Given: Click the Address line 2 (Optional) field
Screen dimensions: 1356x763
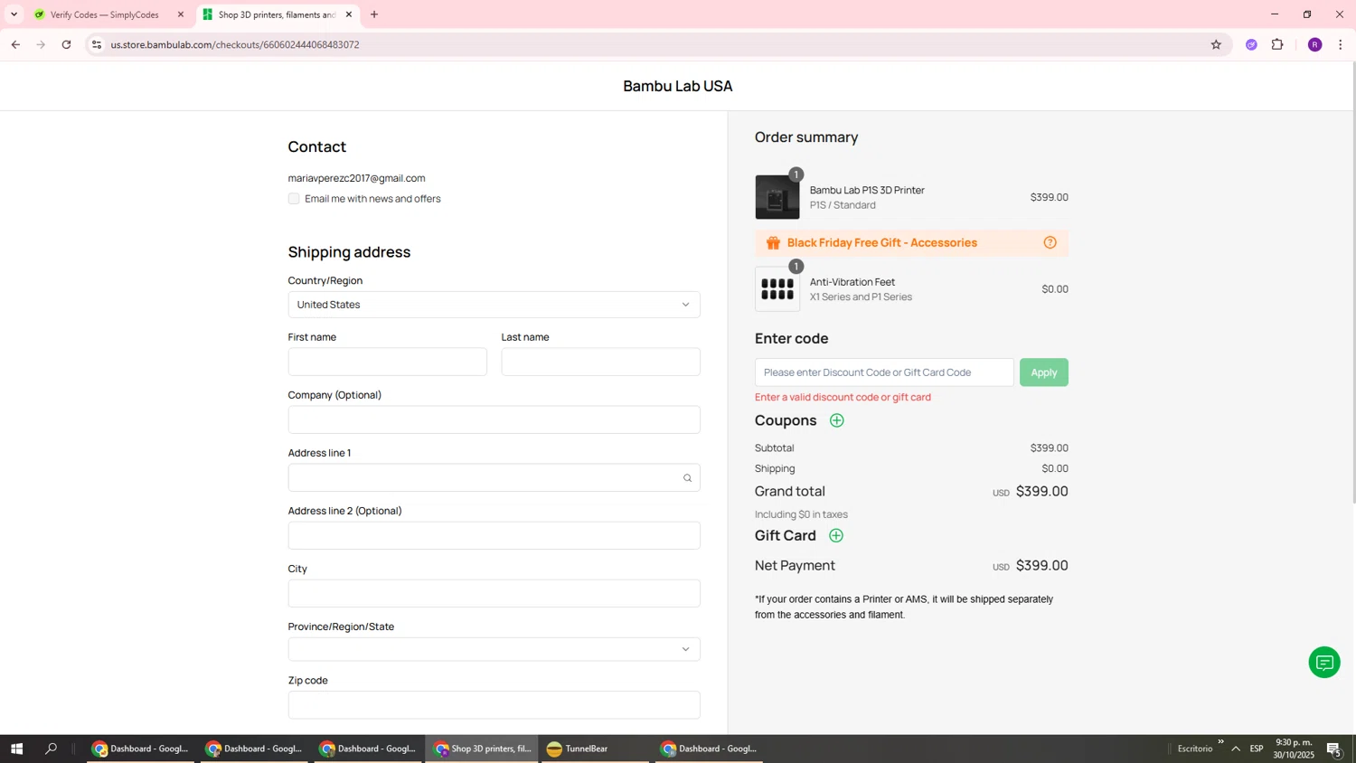Looking at the screenshot, I should coord(494,535).
